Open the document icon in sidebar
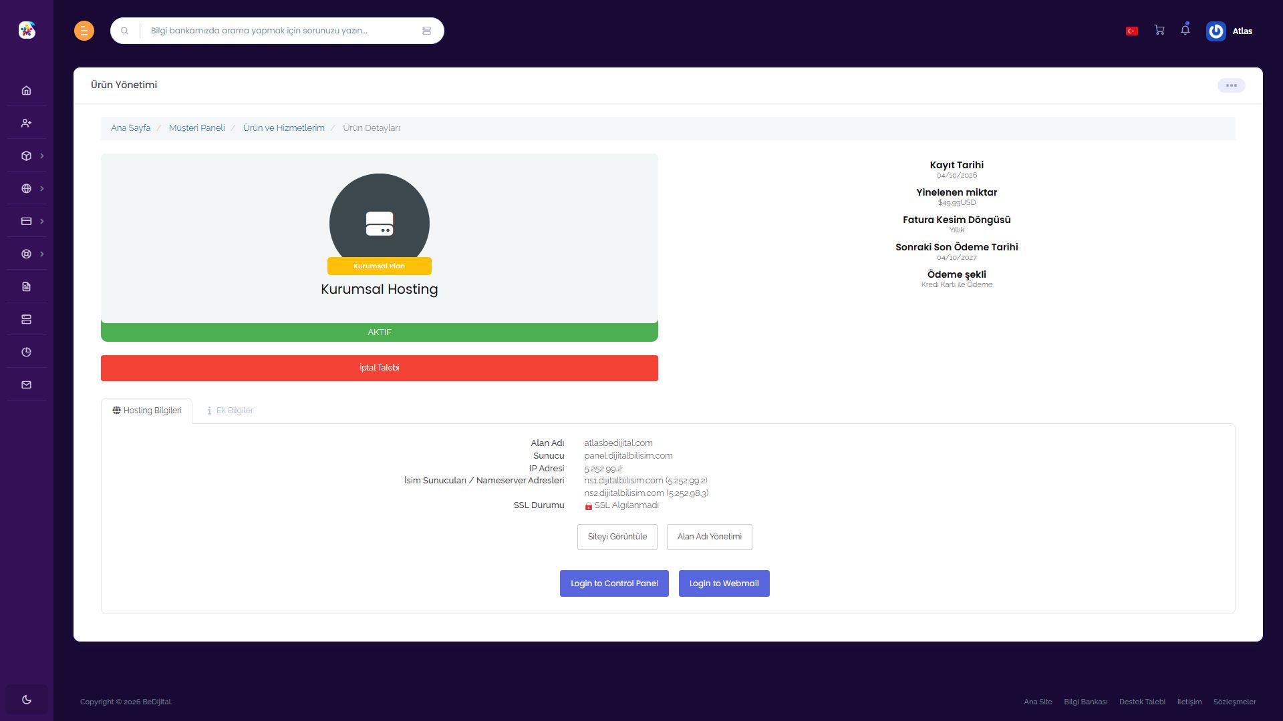Screen dimensions: 1283x721 click(x=27, y=286)
